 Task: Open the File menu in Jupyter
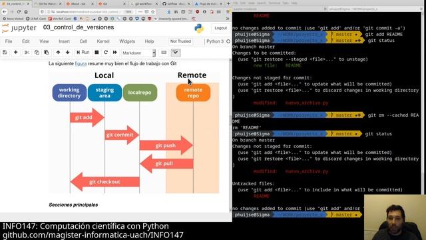(x=9, y=41)
